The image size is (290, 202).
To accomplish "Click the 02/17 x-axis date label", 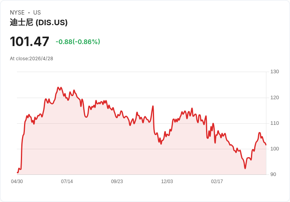I will (217, 182).
